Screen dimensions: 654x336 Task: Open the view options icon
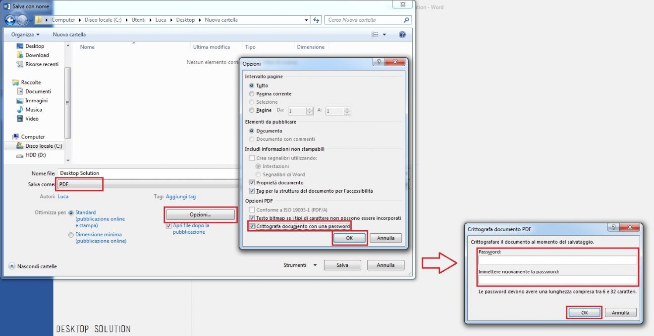(375, 35)
